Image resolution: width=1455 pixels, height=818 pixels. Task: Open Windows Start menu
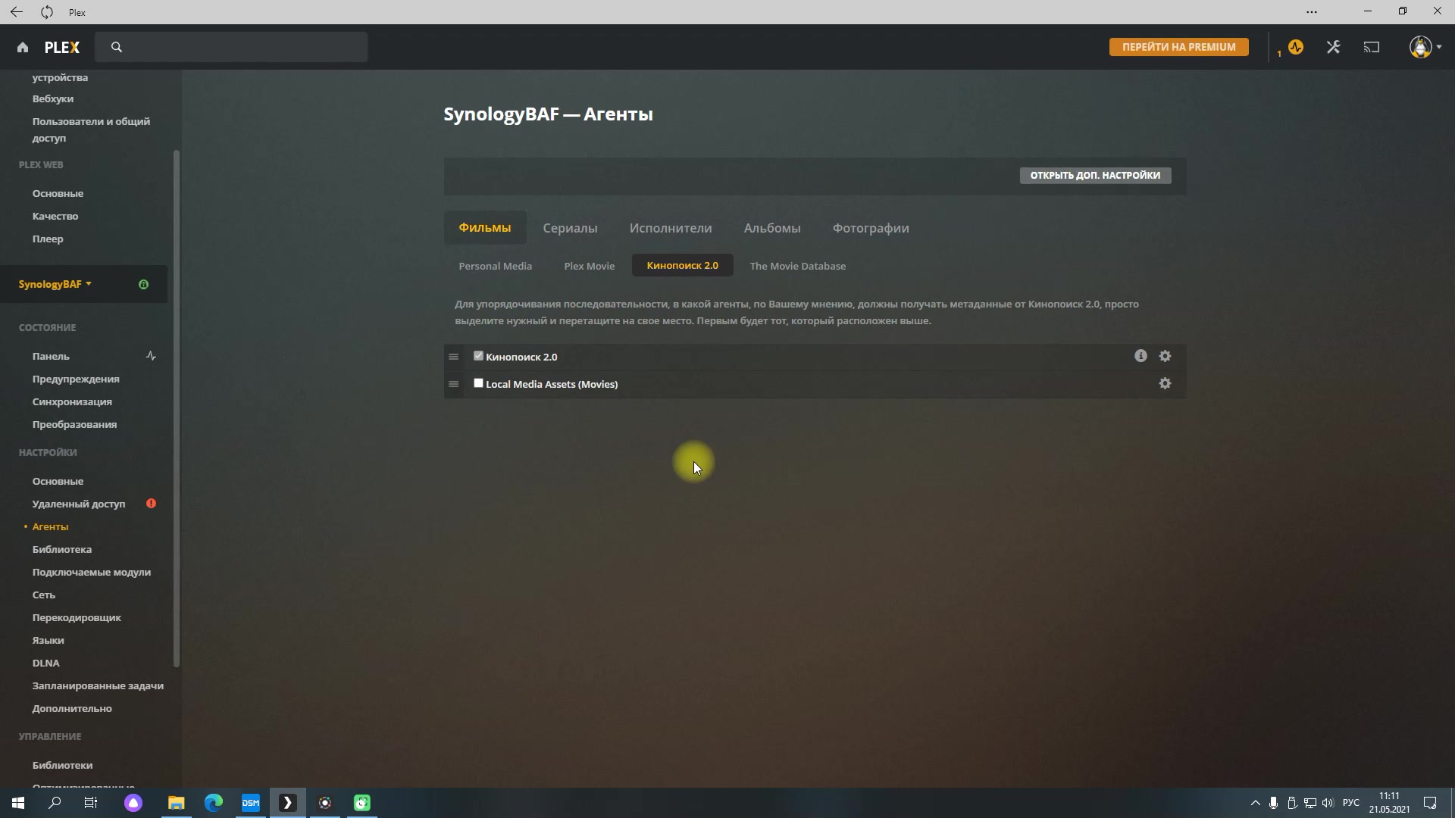pos(18,803)
